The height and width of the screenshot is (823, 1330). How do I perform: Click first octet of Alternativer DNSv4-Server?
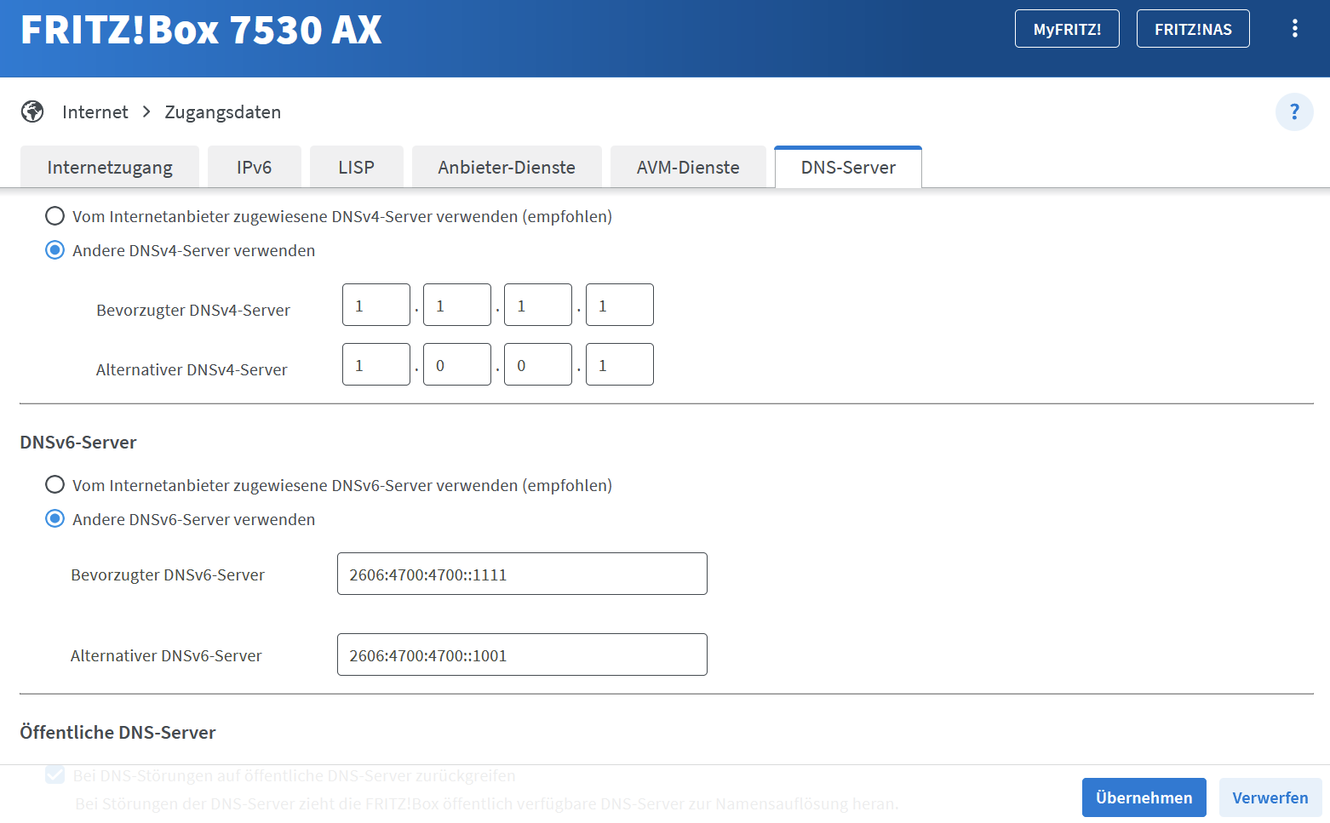[x=376, y=364]
